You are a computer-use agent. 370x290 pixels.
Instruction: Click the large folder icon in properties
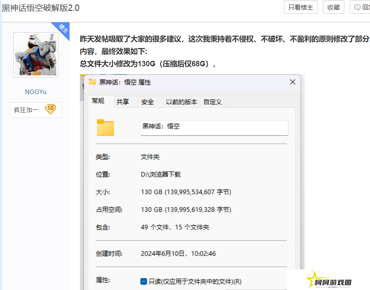(x=105, y=128)
